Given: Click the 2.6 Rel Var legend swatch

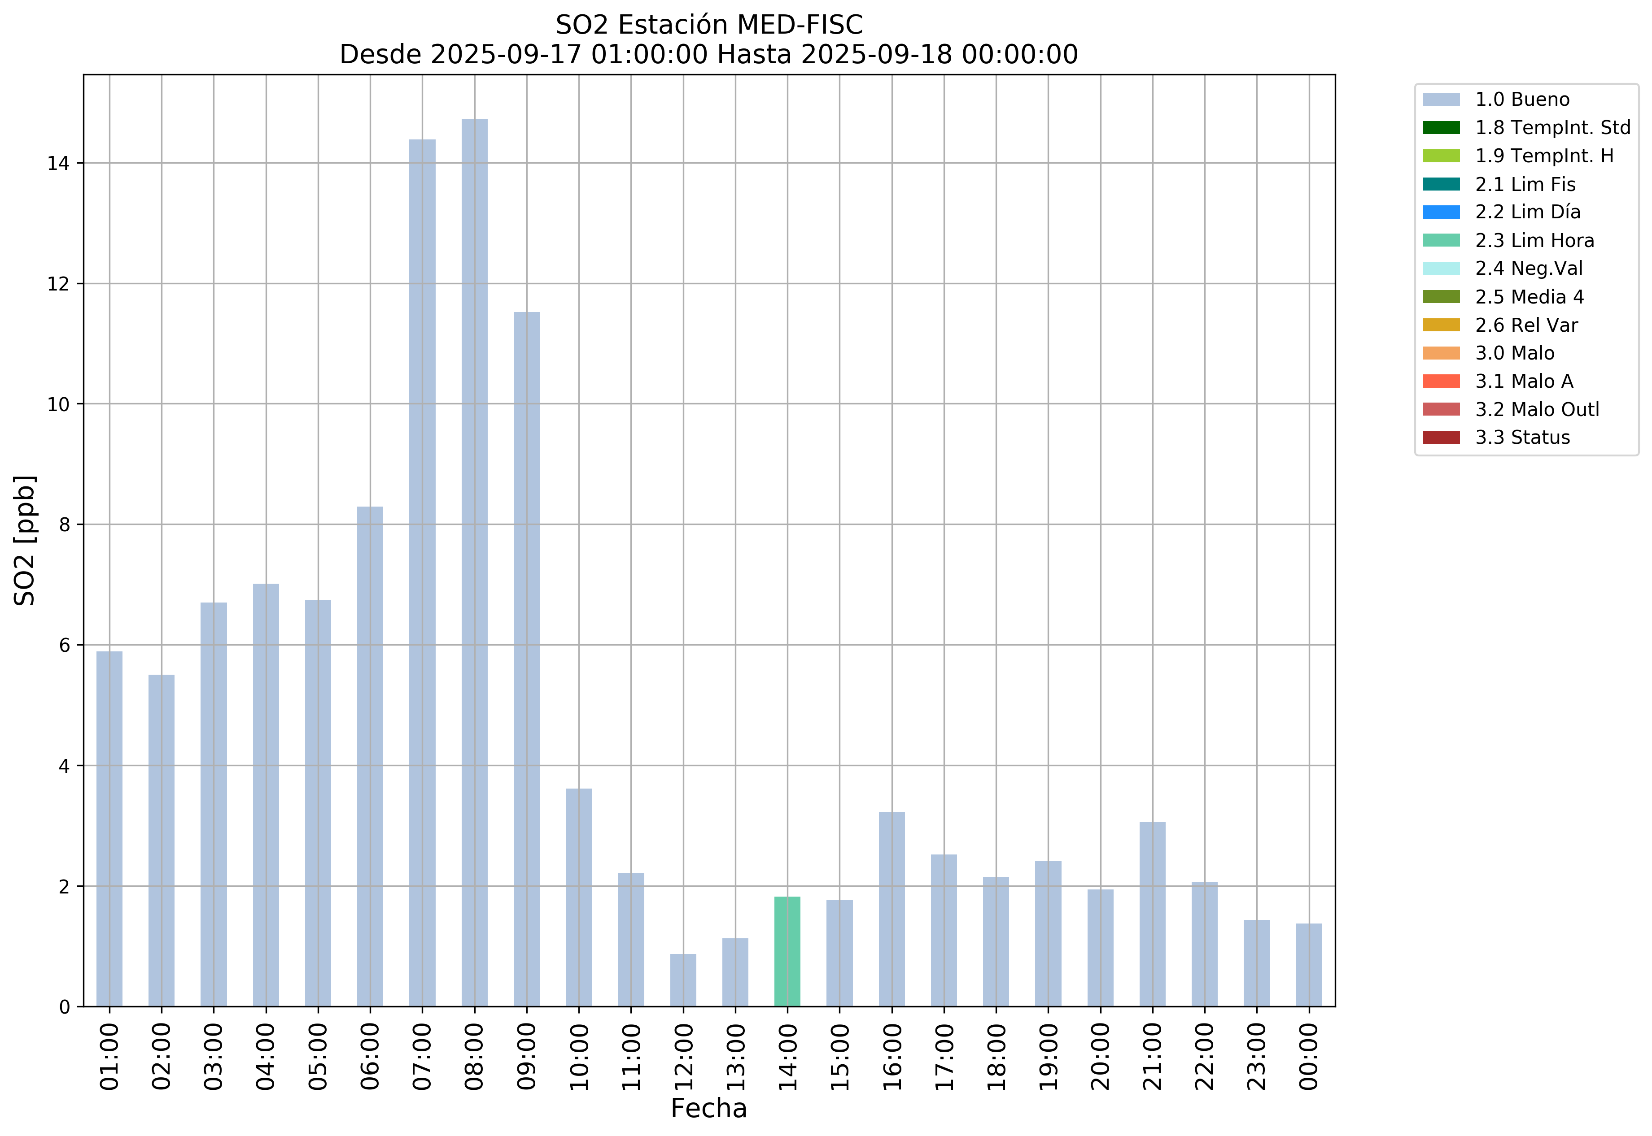Looking at the screenshot, I should pyautogui.click(x=1440, y=325).
